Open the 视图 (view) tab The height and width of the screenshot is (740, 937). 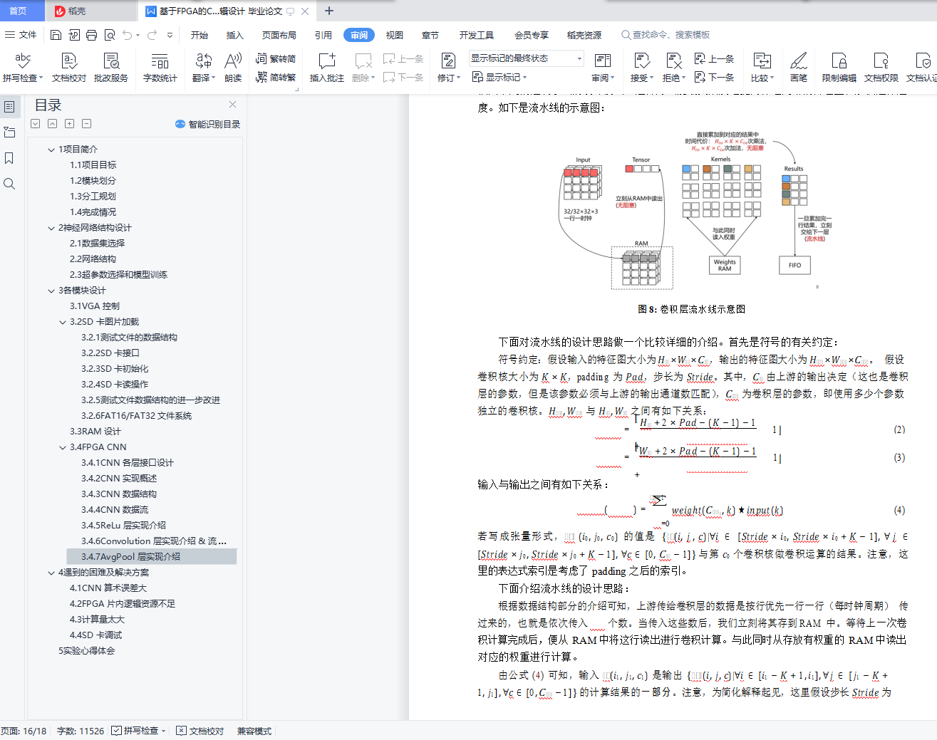coord(395,35)
